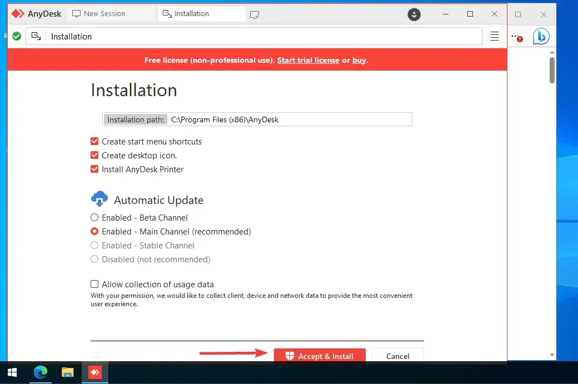
Task: Uncheck Install AnyDesk Printer
Action: 94,169
